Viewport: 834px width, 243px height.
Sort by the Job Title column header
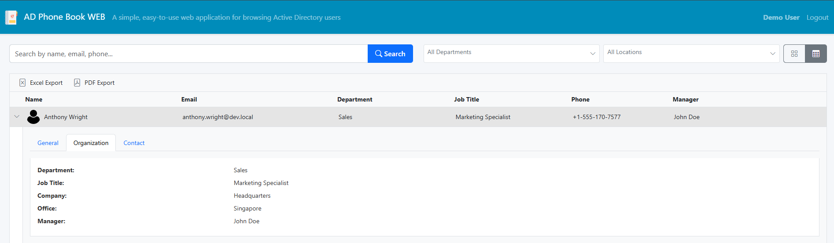click(x=466, y=99)
